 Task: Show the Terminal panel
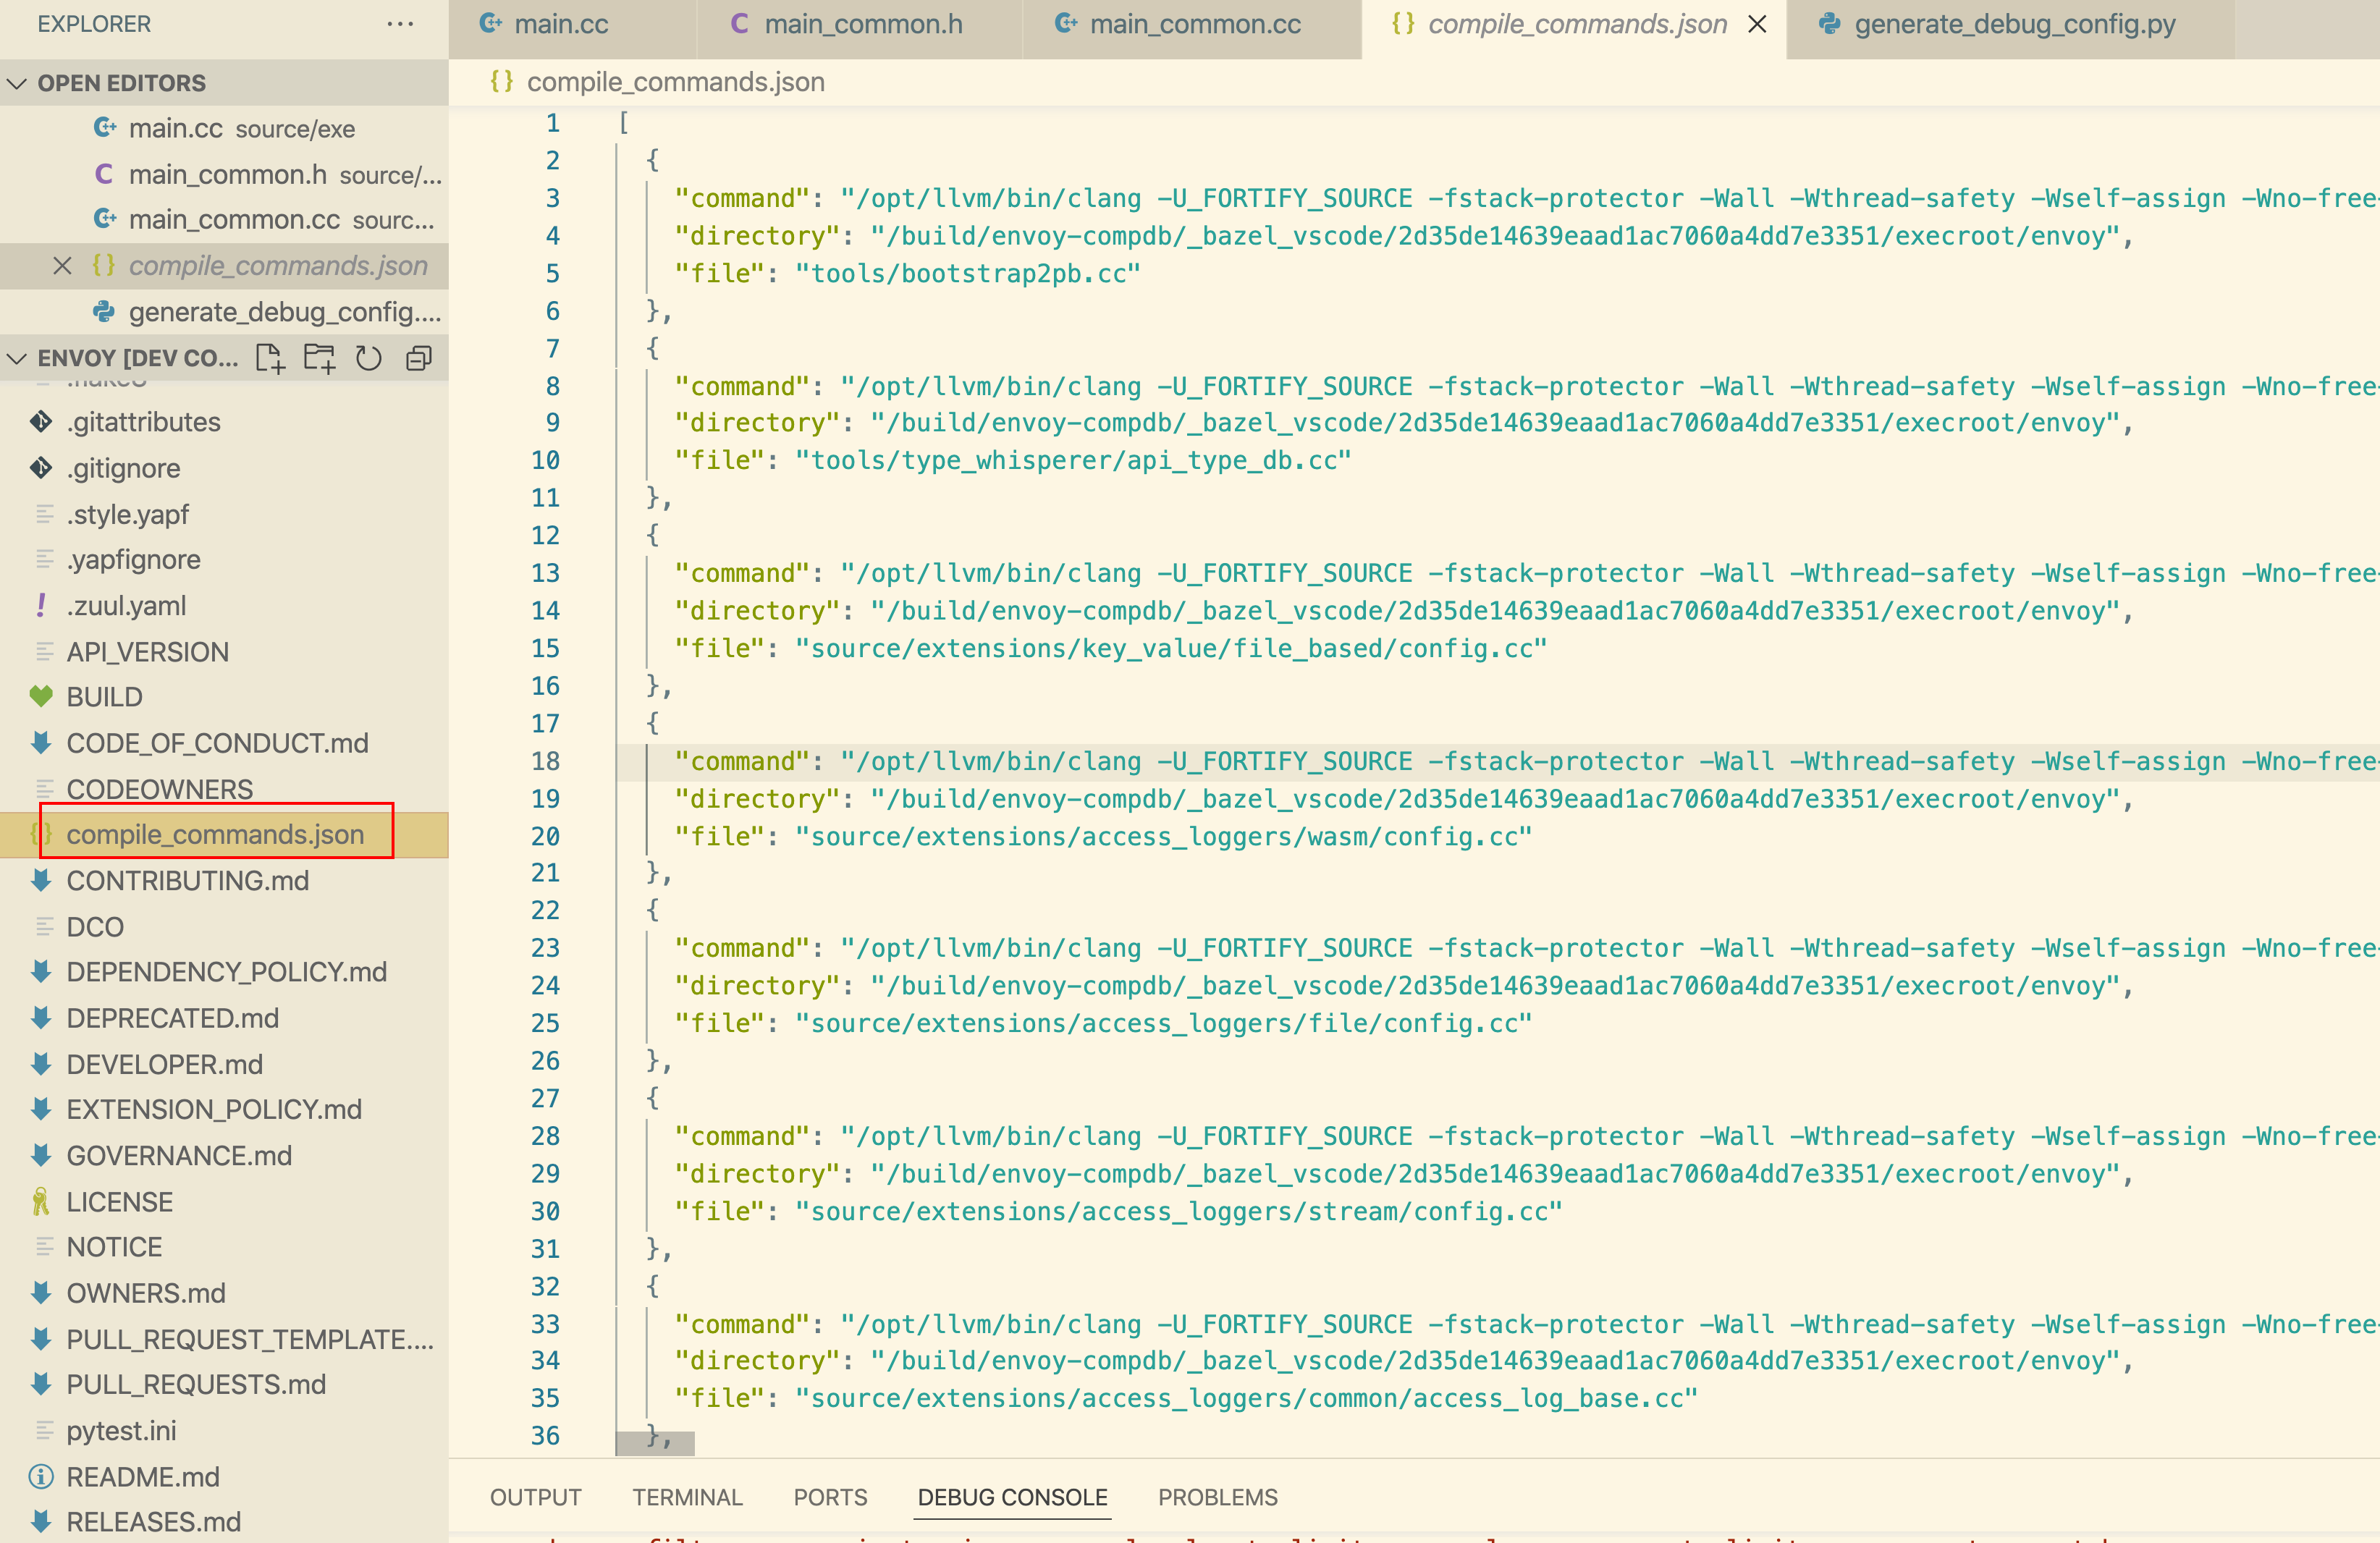coord(687,1497)
